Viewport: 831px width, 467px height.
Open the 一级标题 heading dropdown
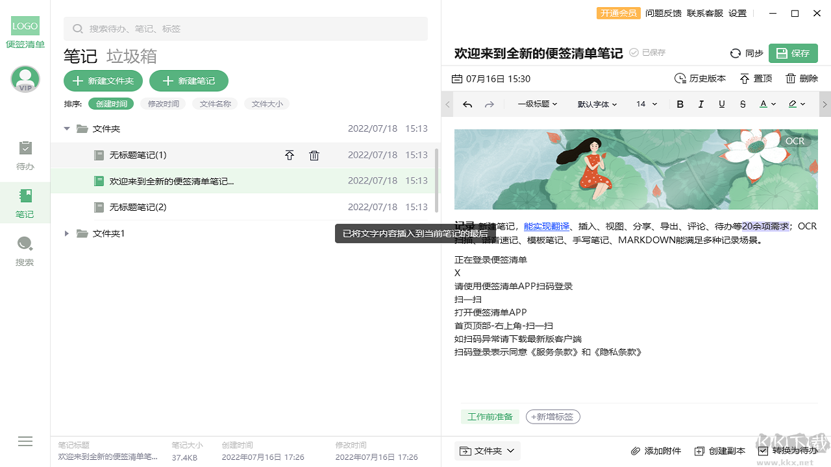pos(538,104)
